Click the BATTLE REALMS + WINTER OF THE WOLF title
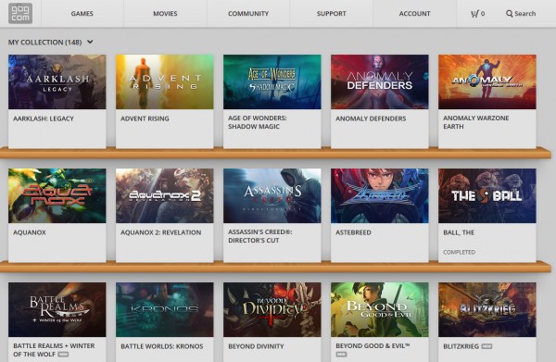This screenshot has width=556, height=362. click(x=54, y=350)
